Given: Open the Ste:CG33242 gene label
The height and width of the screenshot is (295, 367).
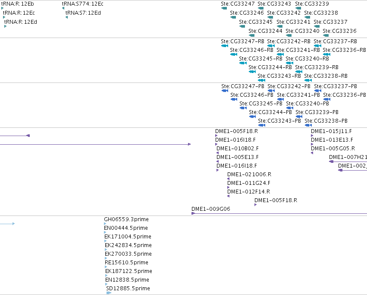Looking at the screenshot, I should [x=284, y=13].
